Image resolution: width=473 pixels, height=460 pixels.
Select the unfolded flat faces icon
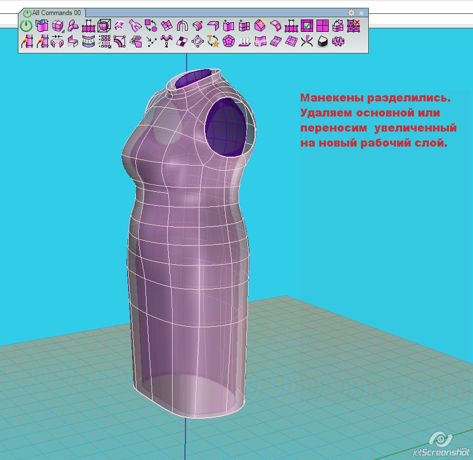(167, 26)
